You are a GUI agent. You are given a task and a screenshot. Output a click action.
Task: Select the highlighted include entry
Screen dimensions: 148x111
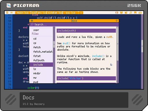pyautogui.click(x=41, y=65)
